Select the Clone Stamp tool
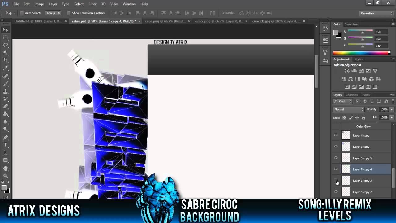396x223 pixels. coord(6,91)
